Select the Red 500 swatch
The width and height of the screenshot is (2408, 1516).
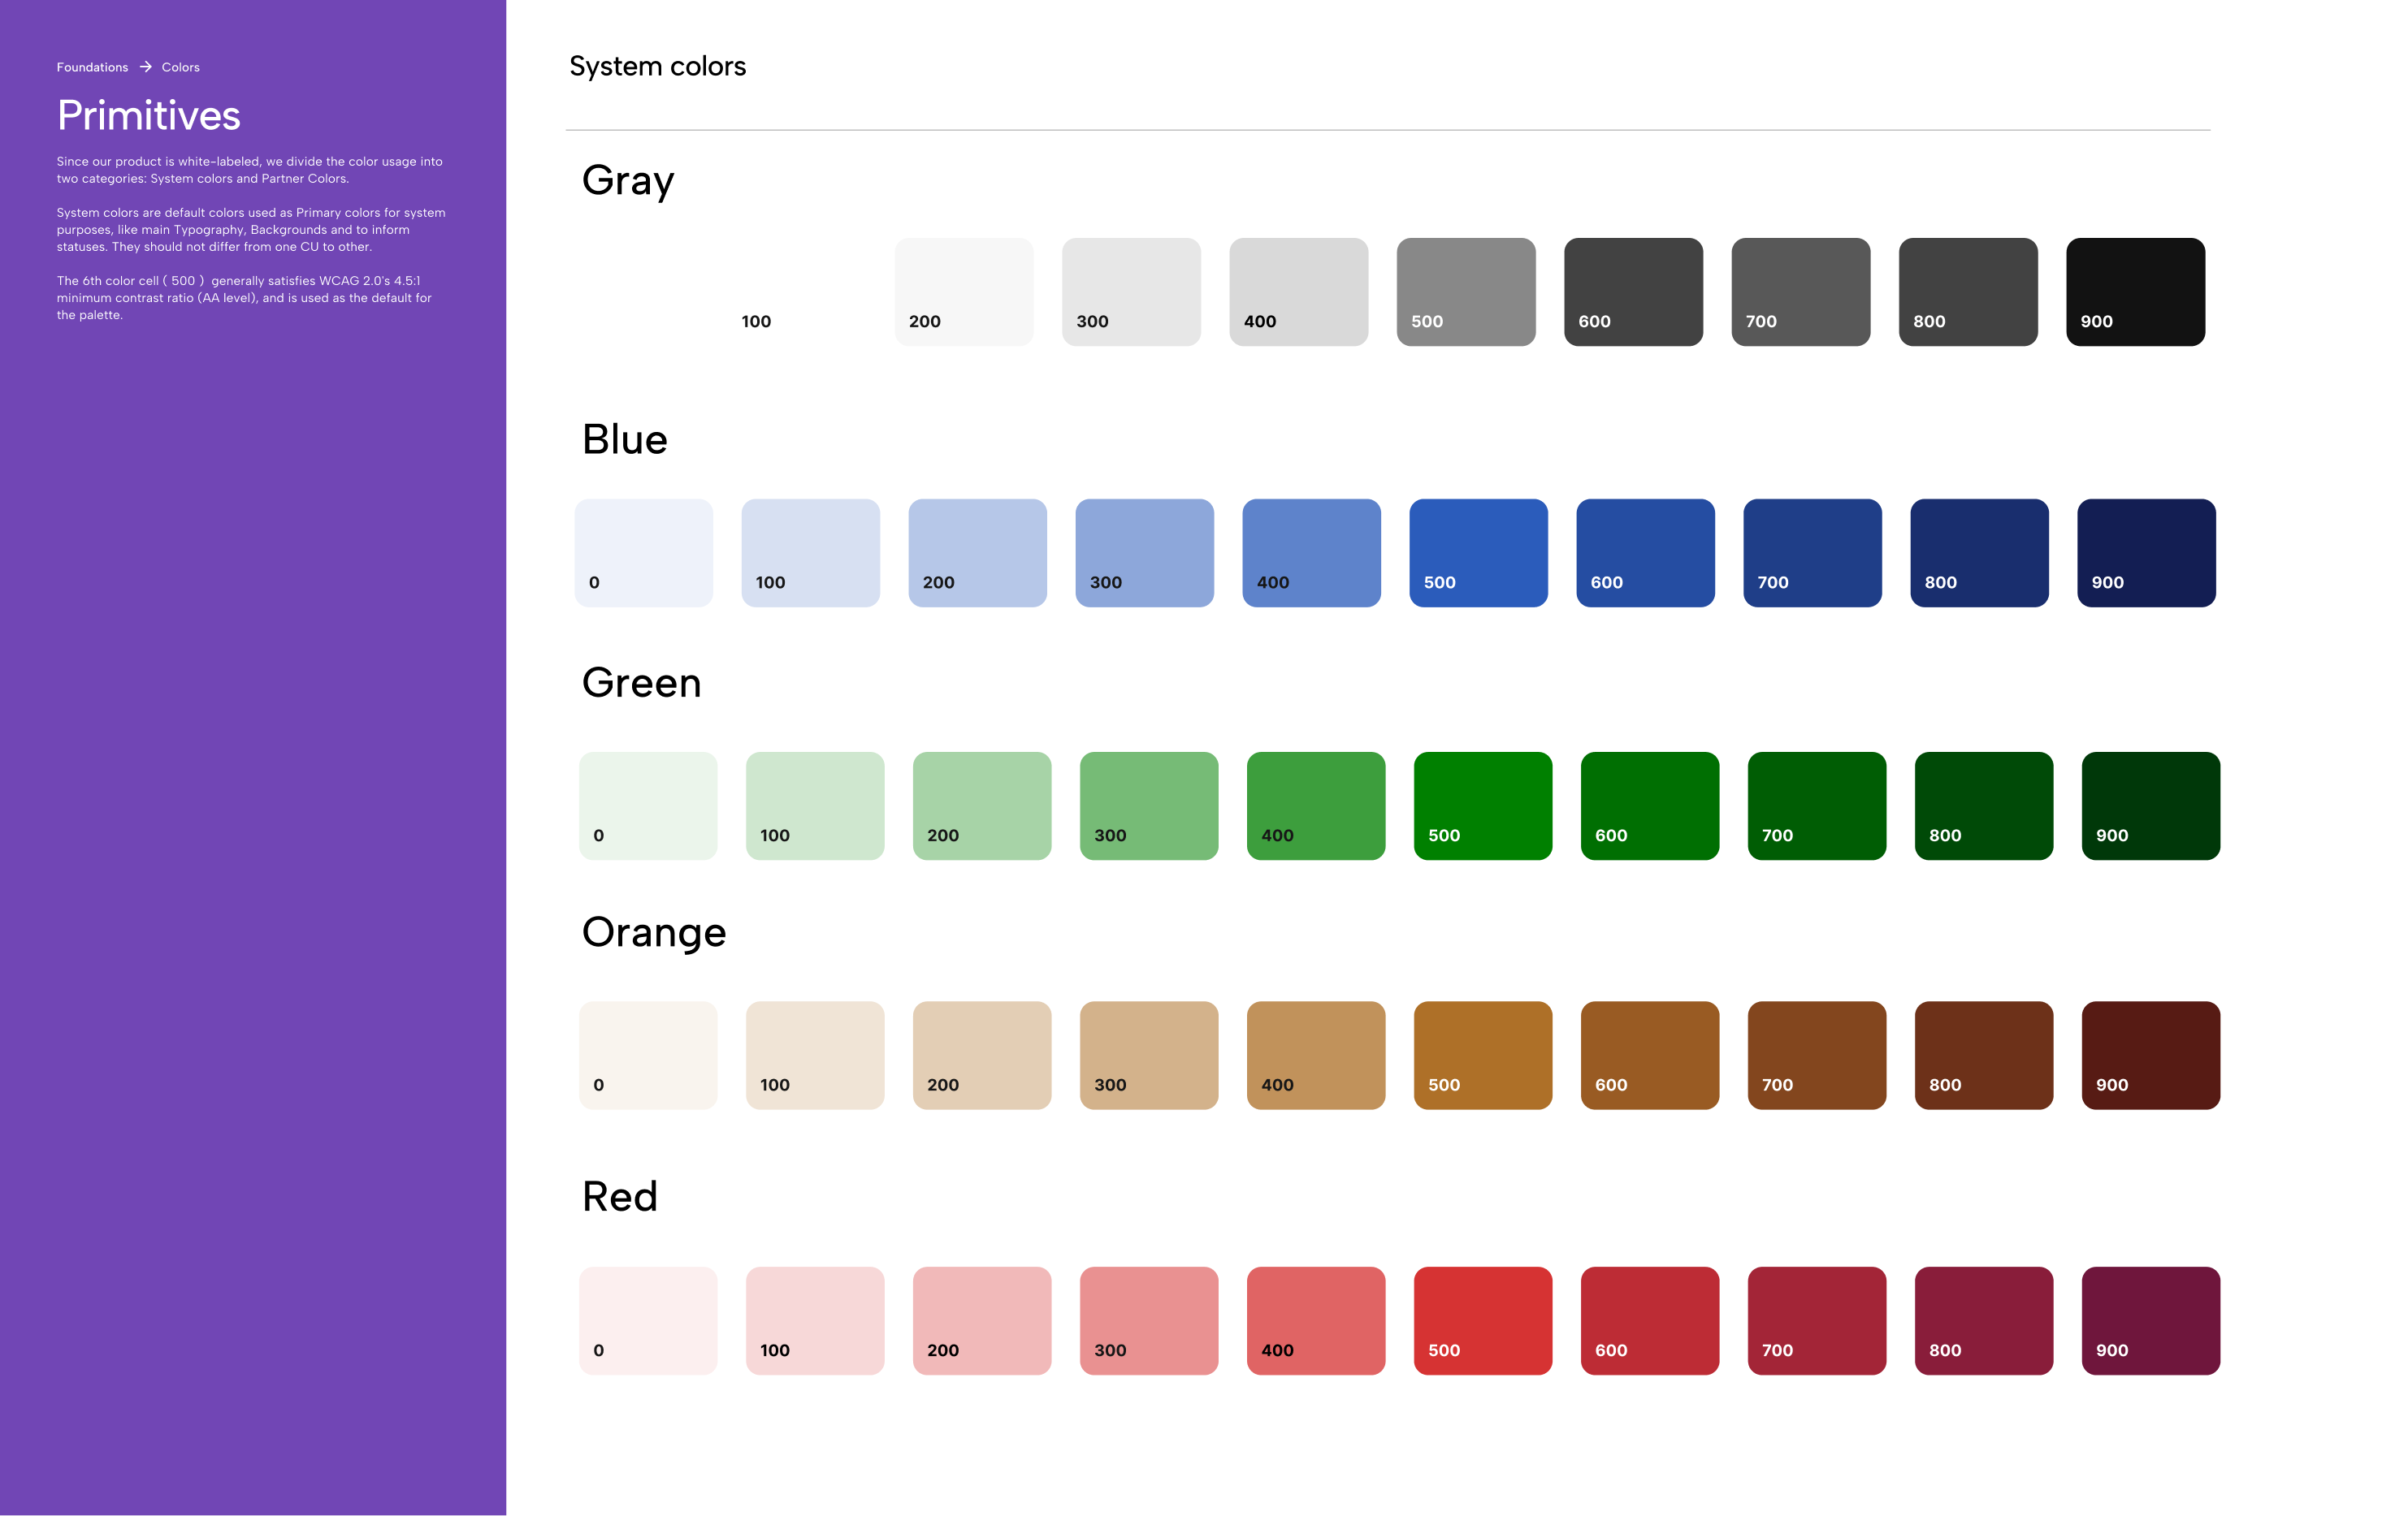tap(1483, 1320)
